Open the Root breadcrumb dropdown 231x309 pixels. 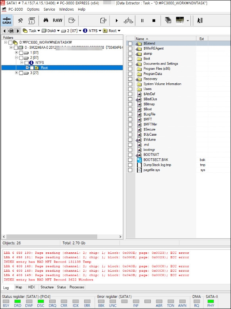119,31
